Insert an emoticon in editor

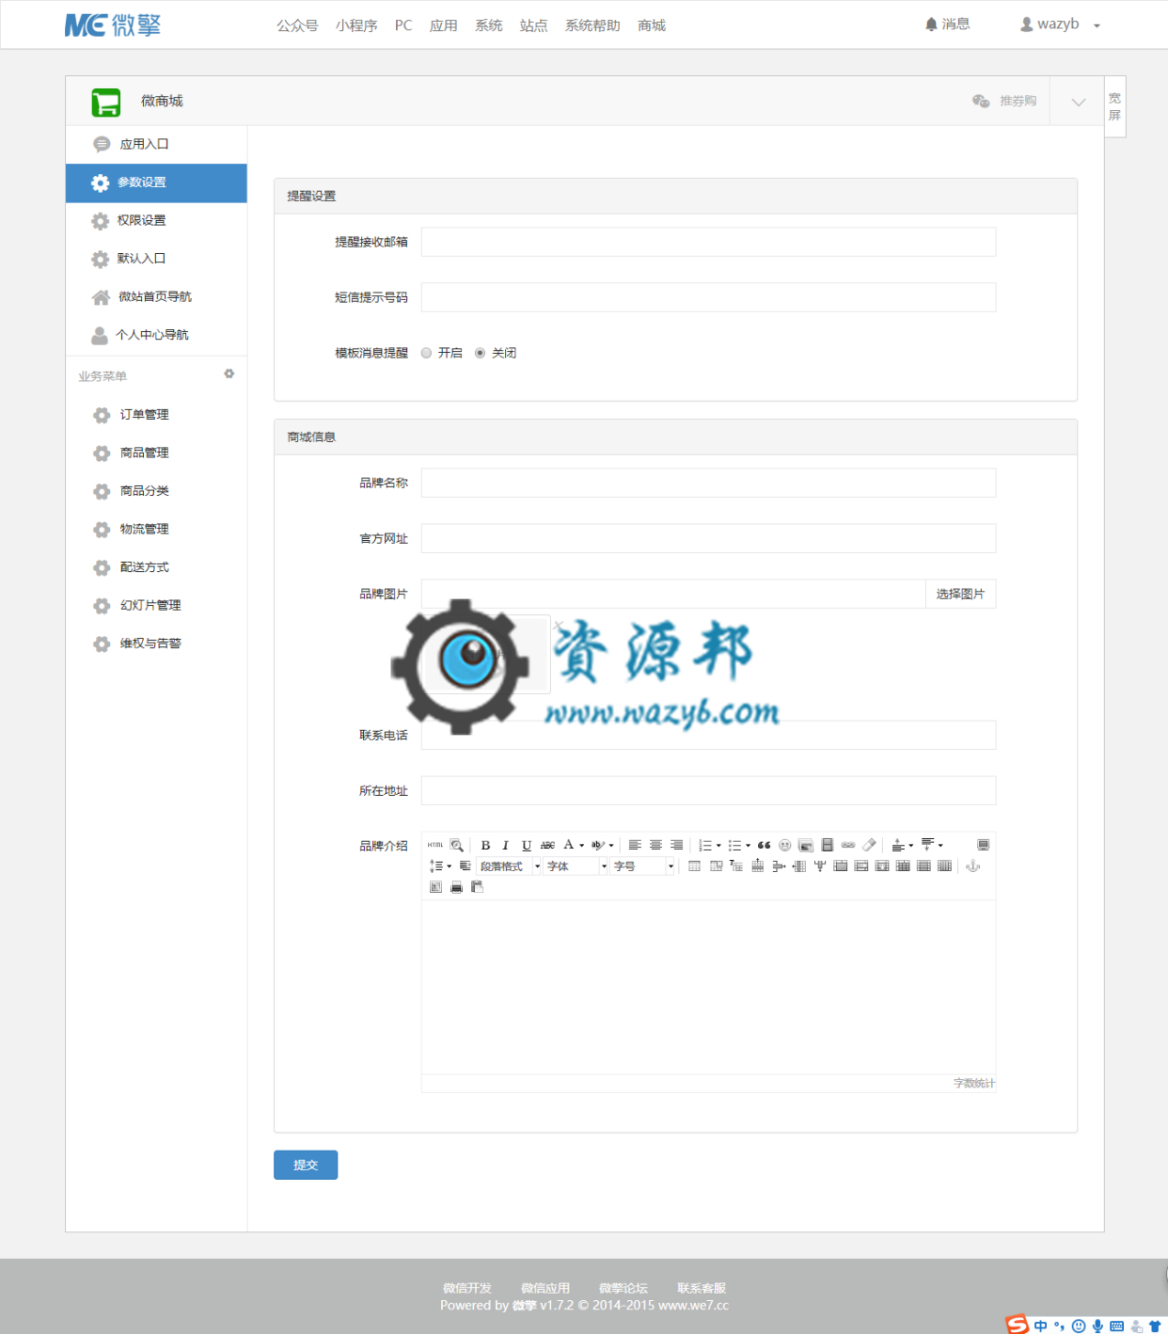pyautogui.click(x=785, y=845)
